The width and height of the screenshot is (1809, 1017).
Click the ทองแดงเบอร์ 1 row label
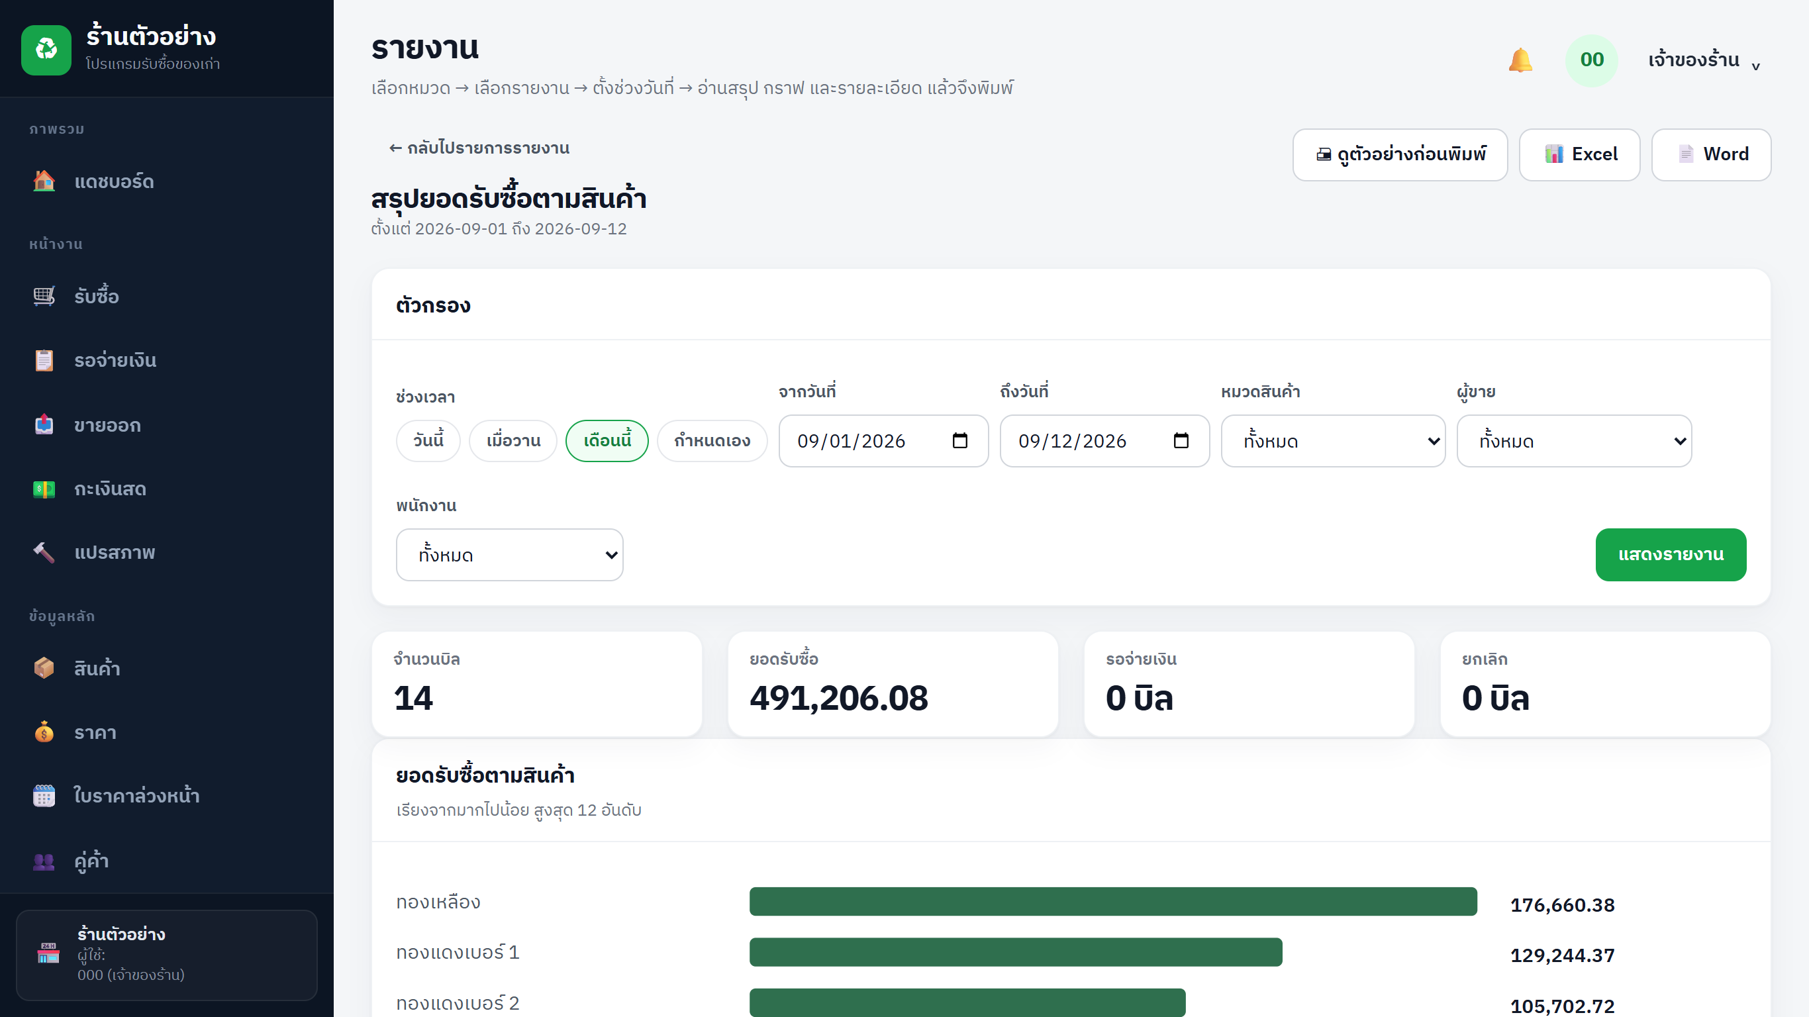[458, 953]
